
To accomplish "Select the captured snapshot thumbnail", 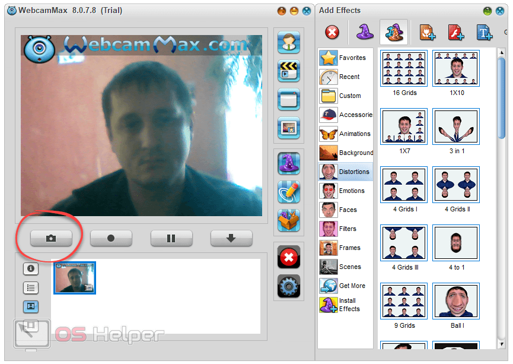I will pyautogui.click(x=75, y=277).
